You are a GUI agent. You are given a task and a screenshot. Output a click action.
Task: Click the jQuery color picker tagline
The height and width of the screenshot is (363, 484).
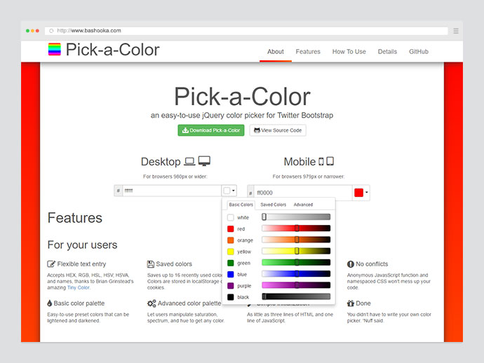tap(242, 116)
